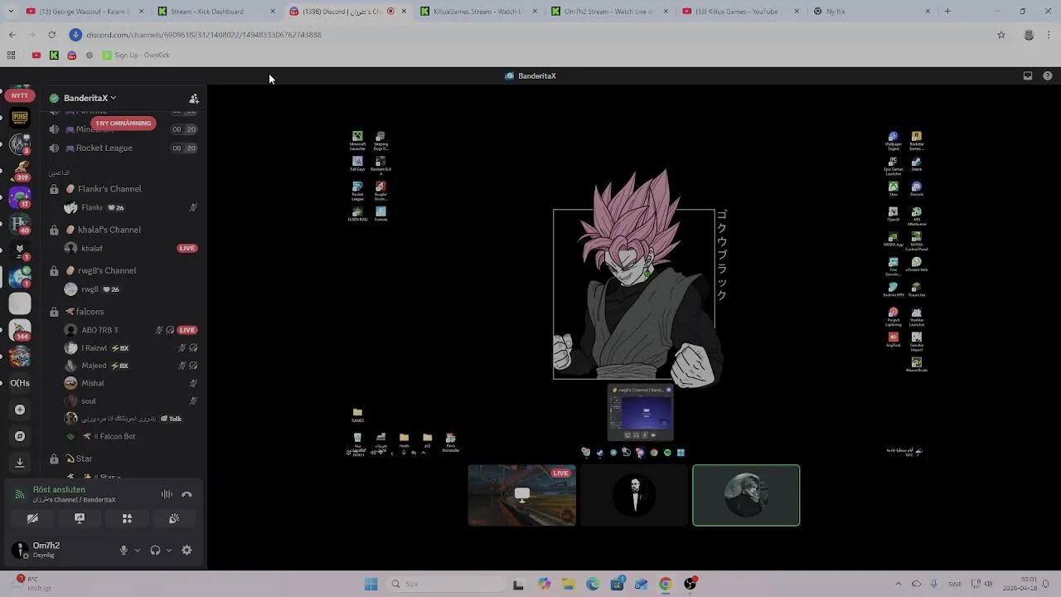The height and width of the screenshot is (597, 1061).
Task: Switch to Killua Games - YouTube tab
Action: coord(741,12)
